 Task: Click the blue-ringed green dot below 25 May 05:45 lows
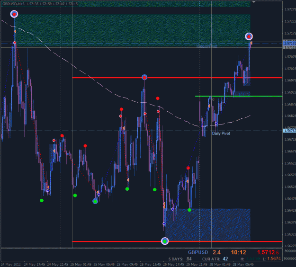(95, 201)
